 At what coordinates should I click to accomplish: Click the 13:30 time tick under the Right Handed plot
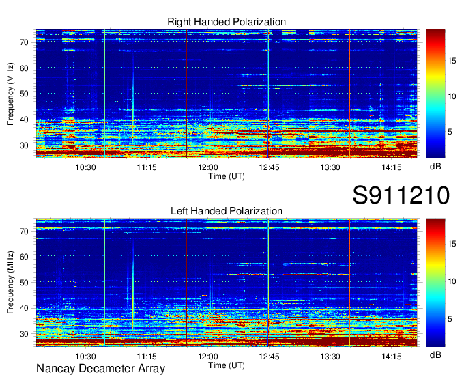click(x=330, y=167)
